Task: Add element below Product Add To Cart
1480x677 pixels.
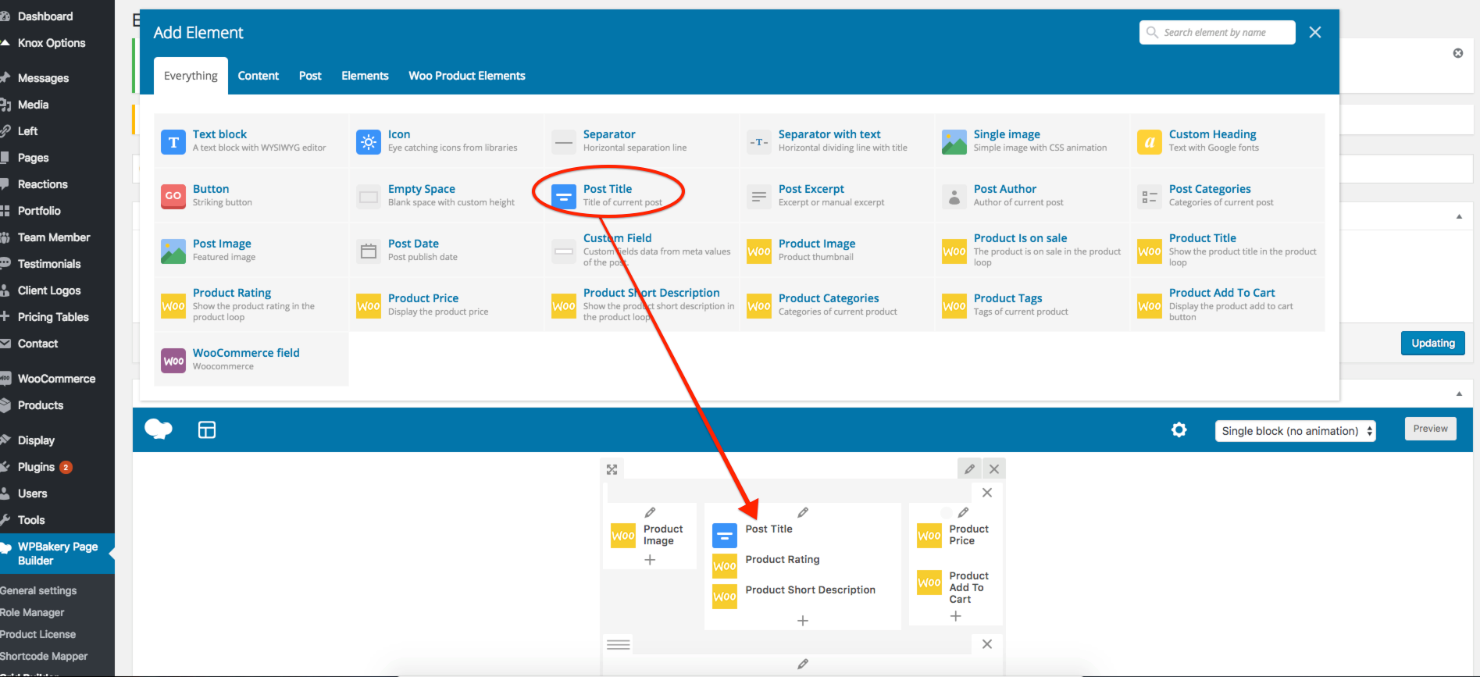Action: (956, 616)
